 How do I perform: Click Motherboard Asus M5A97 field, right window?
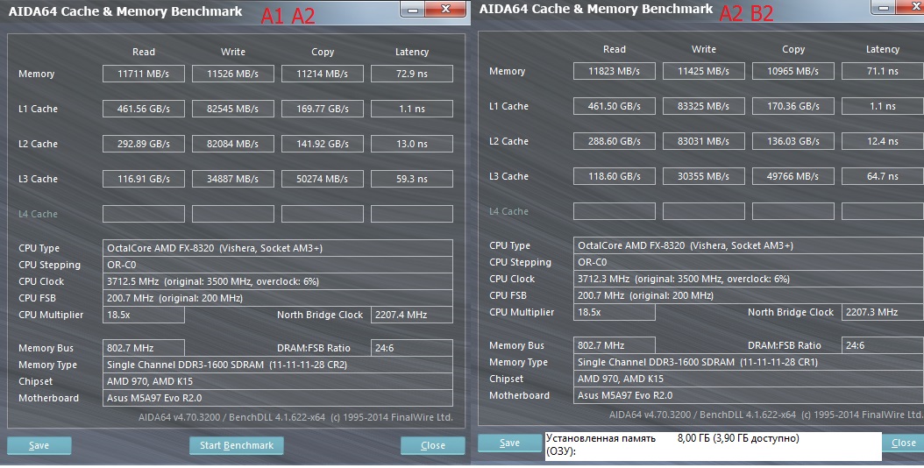coord(749,395)
